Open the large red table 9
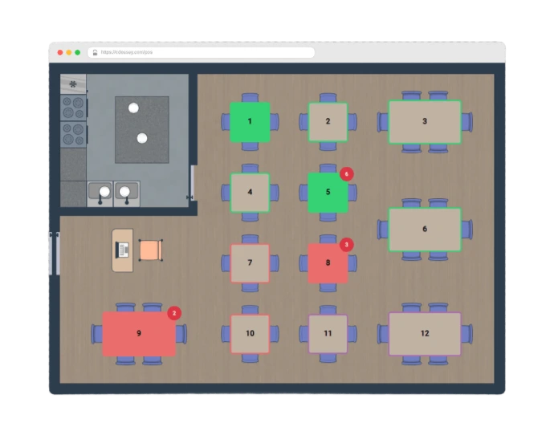 139,333
